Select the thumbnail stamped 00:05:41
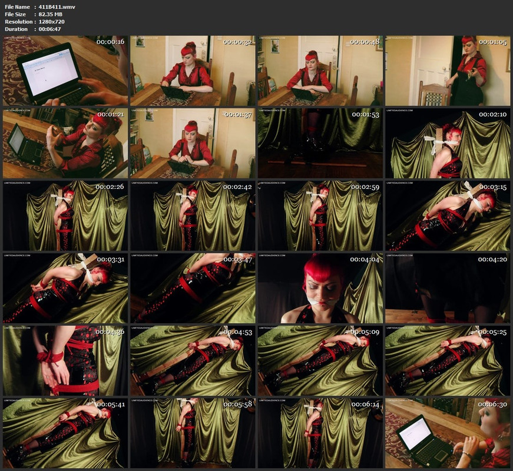 click(65, 433)
